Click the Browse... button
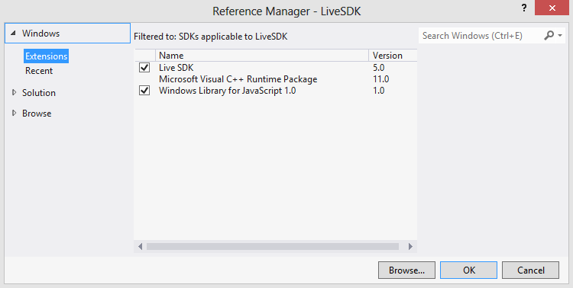The image size is (573, 288). pos(406,270)
